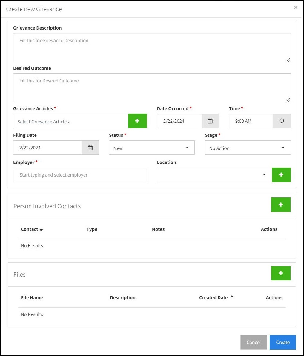Open the Time clock picker
The height and width of the screenshot is (356, 304).
coord(282,121)
